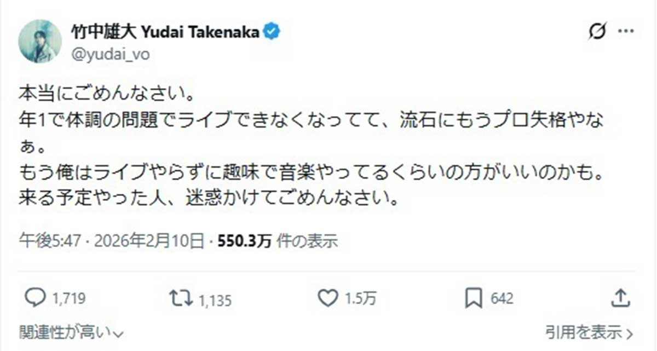Repost this tweet using the retweet icon

pos(181,298)
